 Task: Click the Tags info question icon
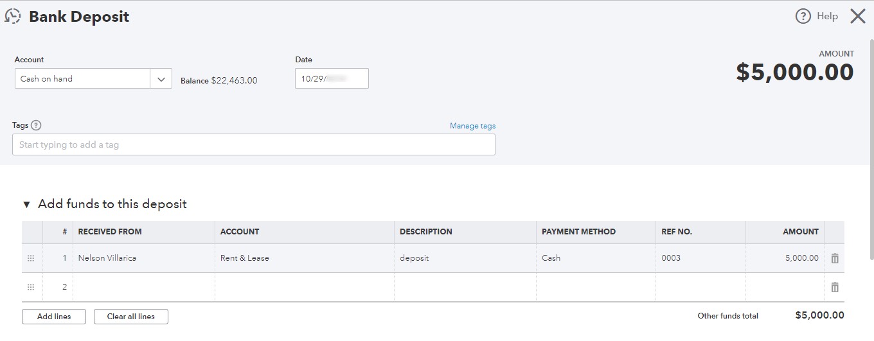[36, 125]
